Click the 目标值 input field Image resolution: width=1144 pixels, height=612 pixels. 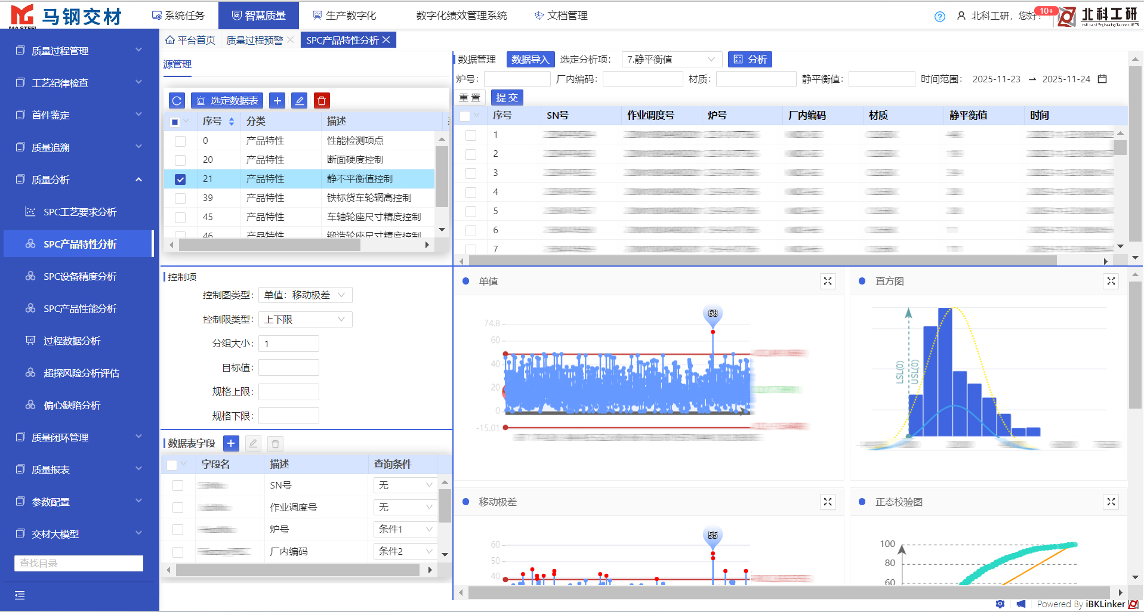[289, 367]
